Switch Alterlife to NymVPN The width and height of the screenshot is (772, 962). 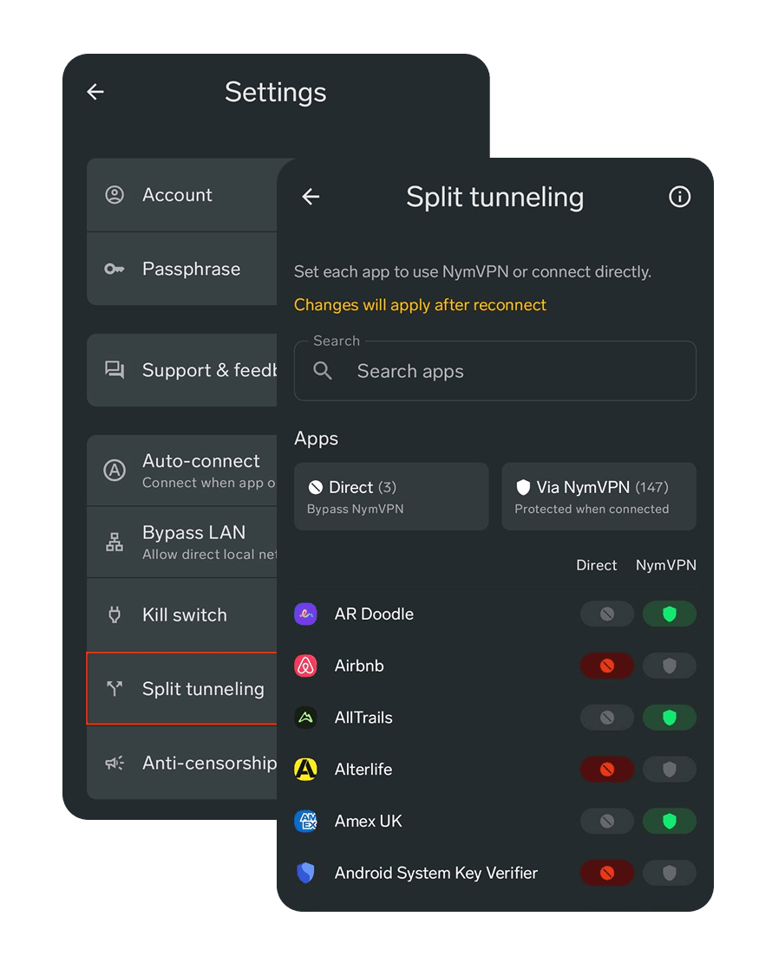pos(669,770)
